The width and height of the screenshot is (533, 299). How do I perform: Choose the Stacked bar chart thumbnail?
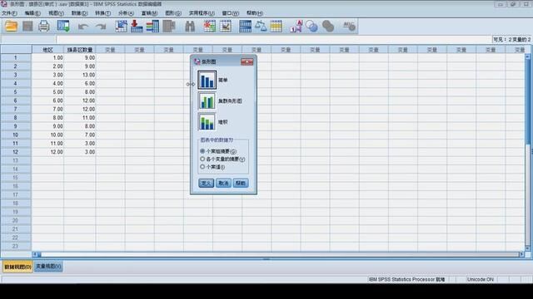[x=207, y=122]
